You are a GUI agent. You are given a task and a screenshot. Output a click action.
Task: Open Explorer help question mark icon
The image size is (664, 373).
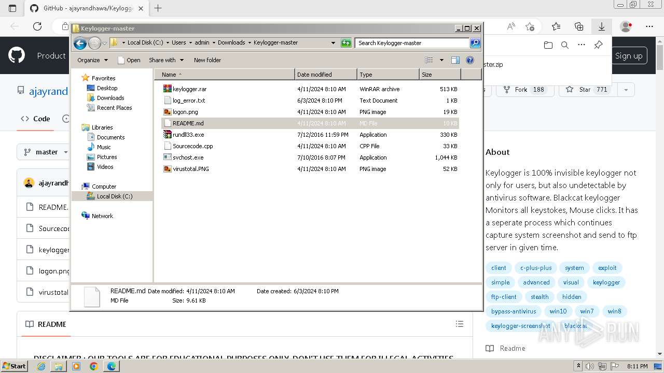[470, 60]
